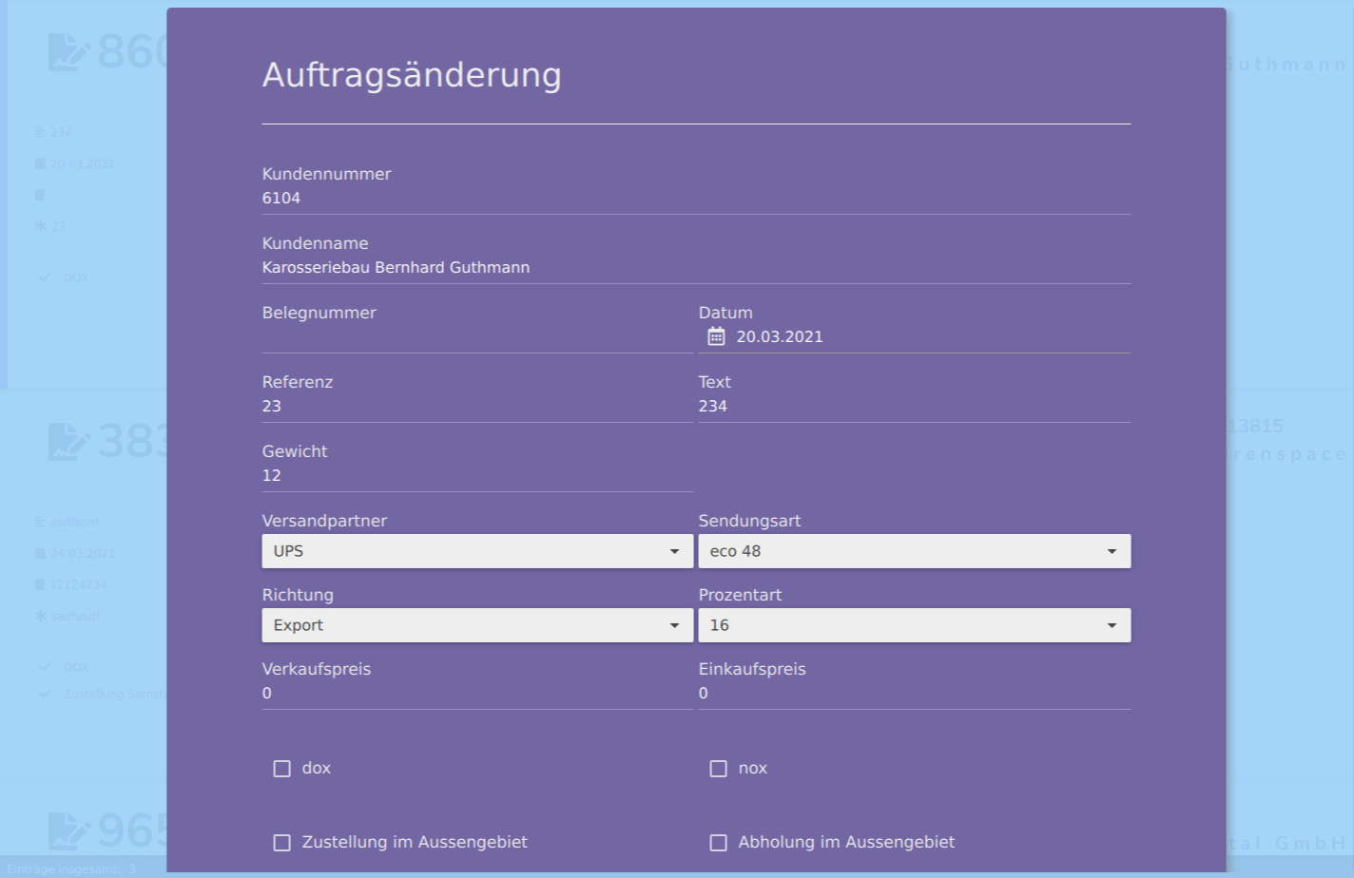Expand the Sendungsart dropdown showing eco 48
Viewport: 1354px width, 878px height.
point(914,551)
